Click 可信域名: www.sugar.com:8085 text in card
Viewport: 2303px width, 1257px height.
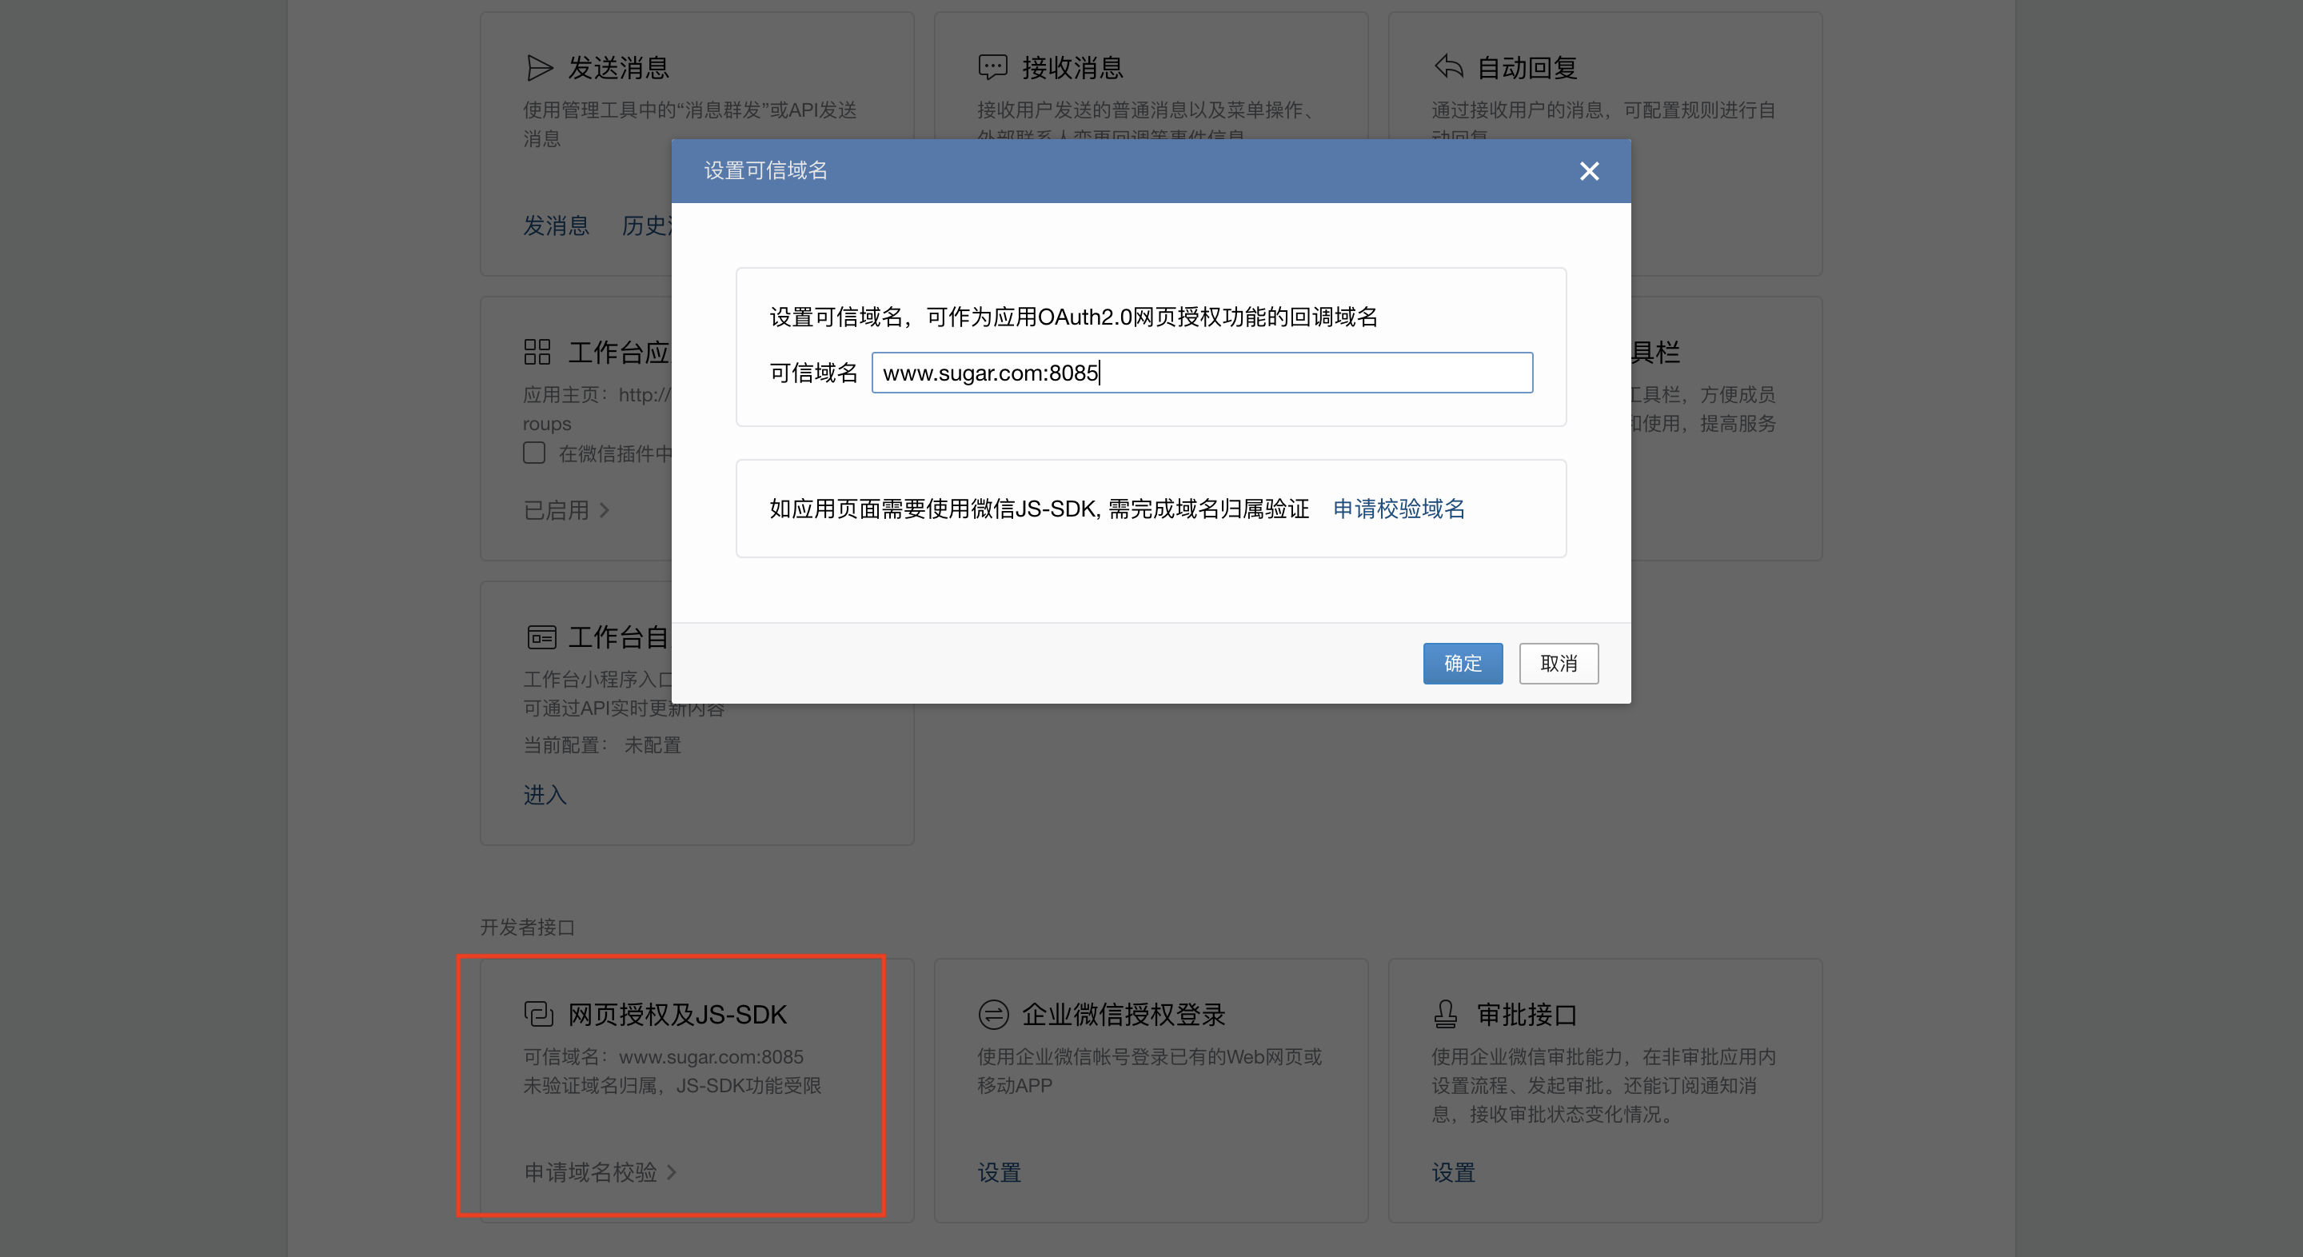(x=664, y=1057)
